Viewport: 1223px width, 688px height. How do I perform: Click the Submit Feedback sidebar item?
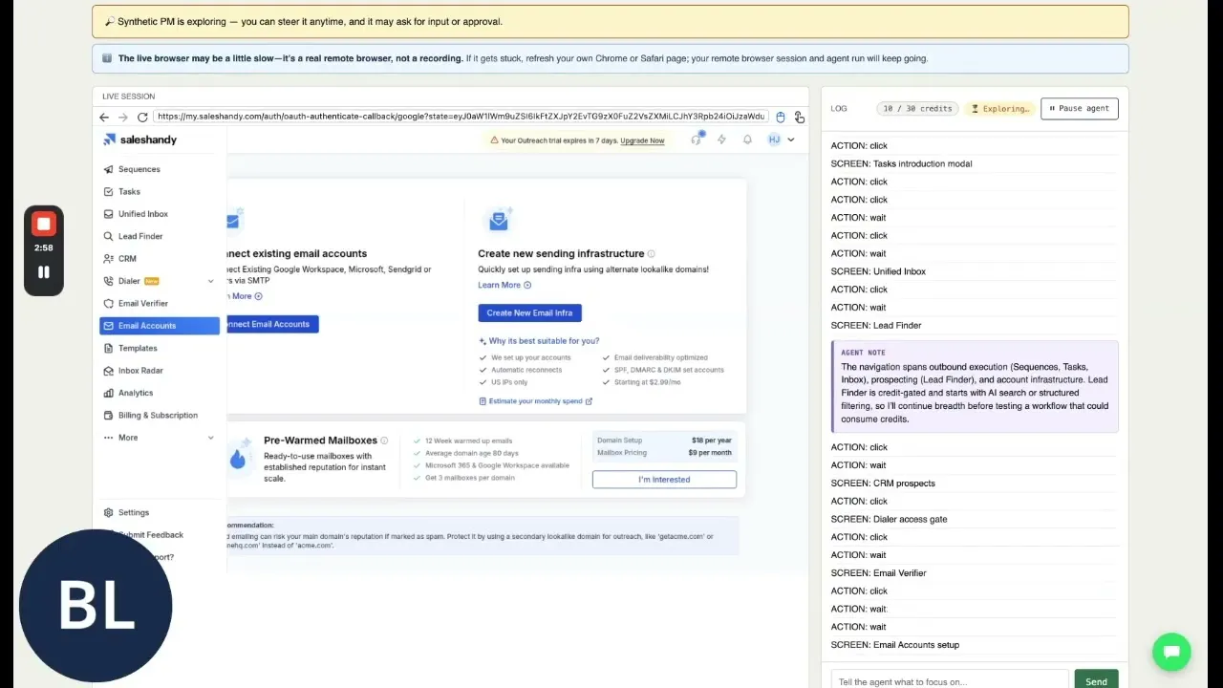(151, 535)
